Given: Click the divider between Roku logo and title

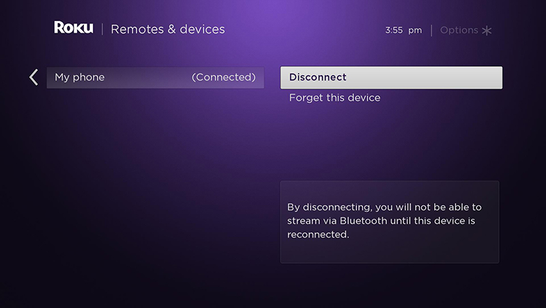Looking at the screenshot, I should pyautogui.click(x=102, y=29).
